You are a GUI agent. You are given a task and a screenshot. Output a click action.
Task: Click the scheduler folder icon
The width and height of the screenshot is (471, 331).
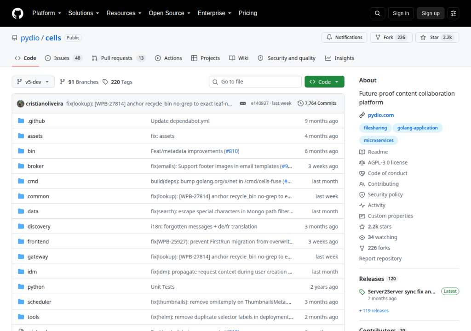21,302
